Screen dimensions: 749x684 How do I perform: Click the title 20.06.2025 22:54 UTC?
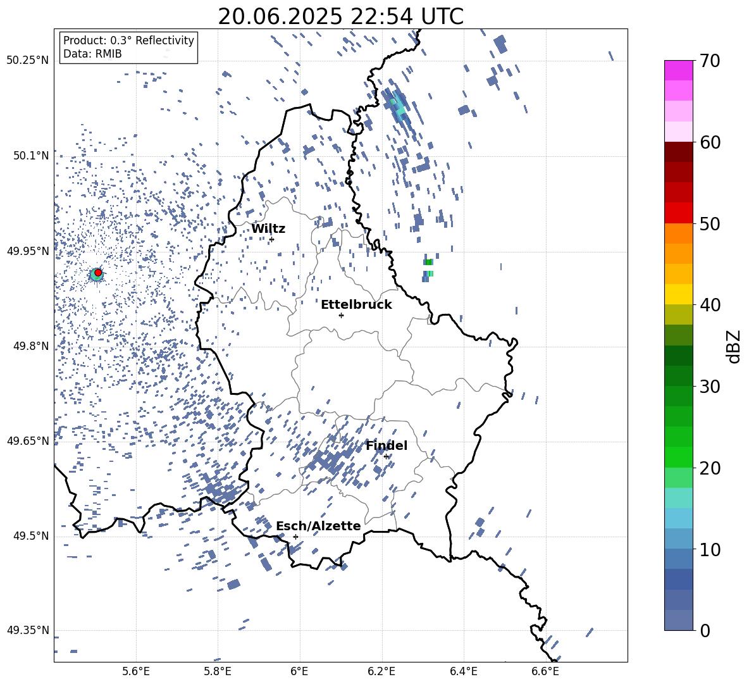[340, 16]
